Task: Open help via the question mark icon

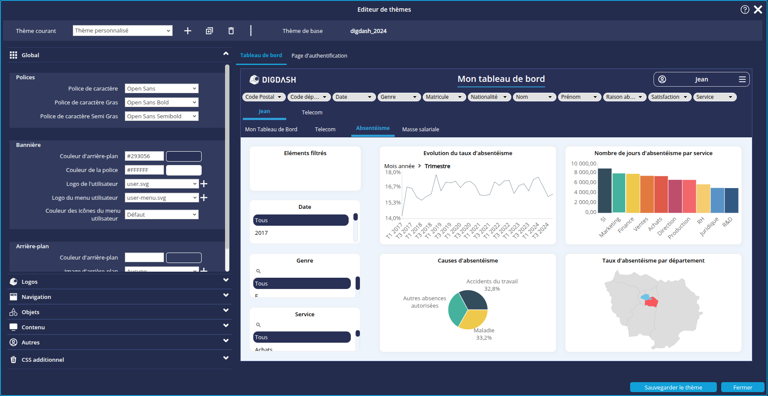Action: (x=745, y=9)
